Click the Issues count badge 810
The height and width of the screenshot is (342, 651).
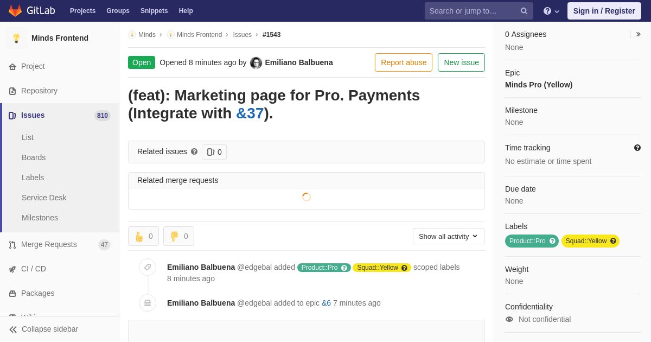[x=103, y=116]
